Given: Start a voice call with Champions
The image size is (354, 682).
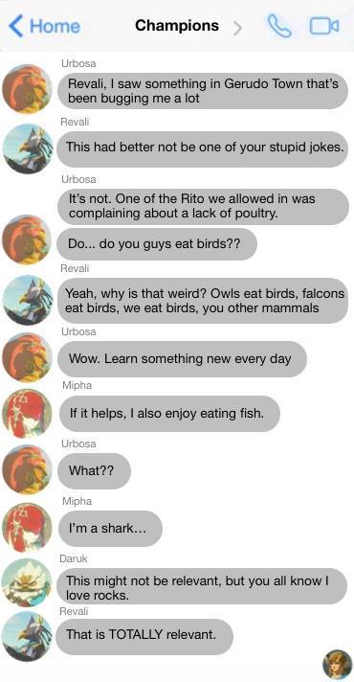Looking at the screenshot, I should pyautogui.click(x=278, y=26).
